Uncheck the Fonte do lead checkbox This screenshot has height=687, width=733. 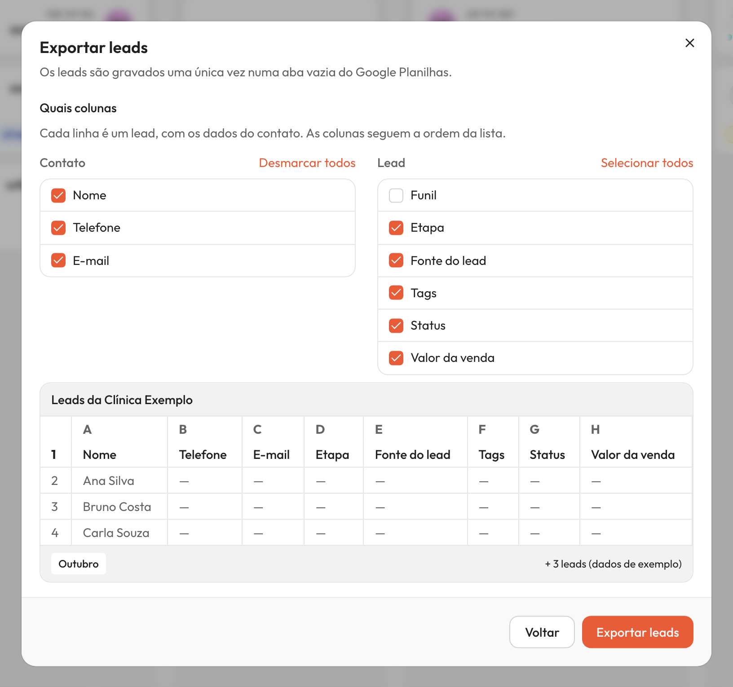coord(396,260)
